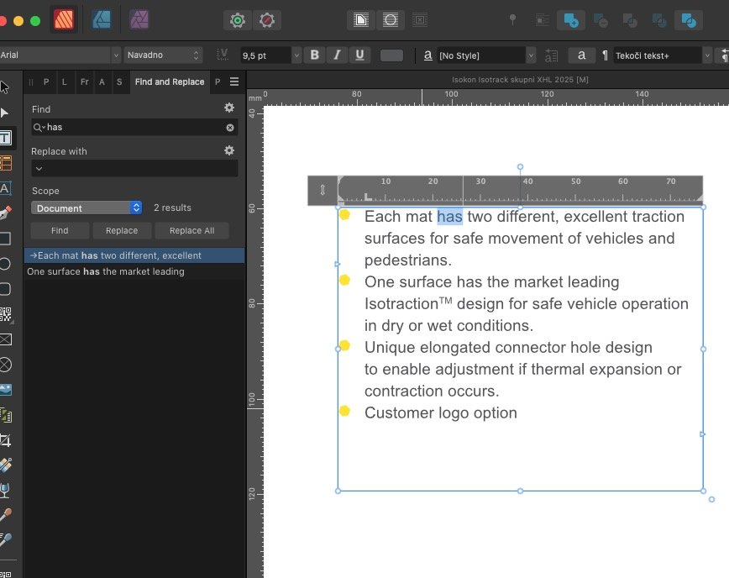The image size is (729, 578).
Task: Select the Crop tool
Action: click(6, 440)
